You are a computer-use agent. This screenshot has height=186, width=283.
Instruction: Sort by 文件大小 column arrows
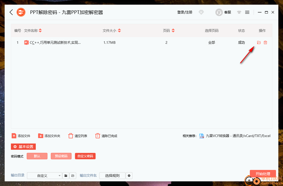tap(119, 31)
